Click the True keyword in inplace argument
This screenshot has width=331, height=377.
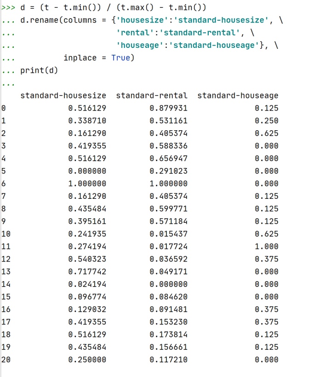click(120, 58)
